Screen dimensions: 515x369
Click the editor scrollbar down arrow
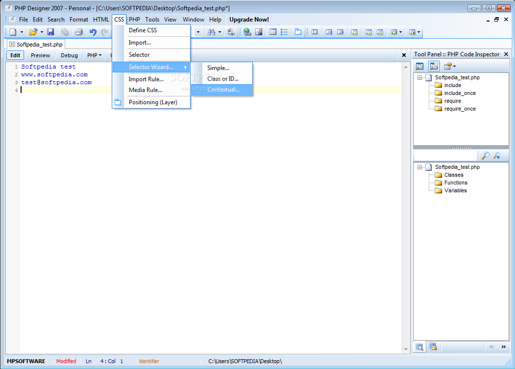[406, 349]
